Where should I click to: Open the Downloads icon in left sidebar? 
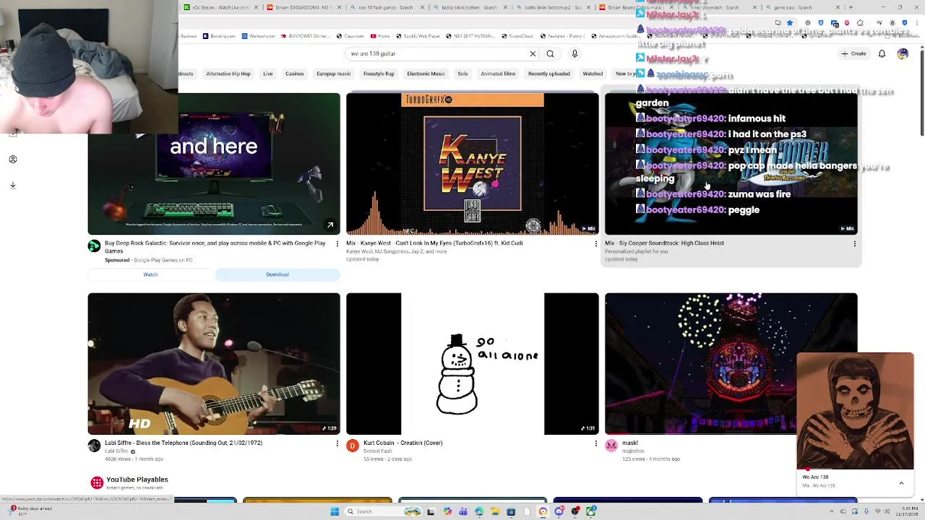pos(12,185)
